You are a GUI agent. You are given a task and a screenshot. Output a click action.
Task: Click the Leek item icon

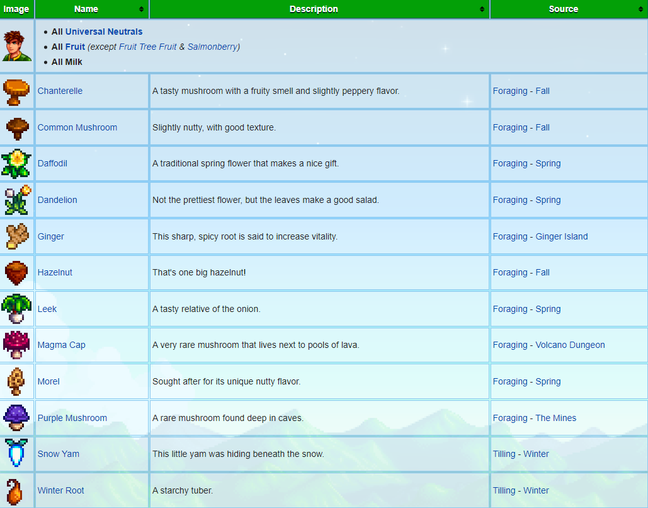tap(16, 309)
